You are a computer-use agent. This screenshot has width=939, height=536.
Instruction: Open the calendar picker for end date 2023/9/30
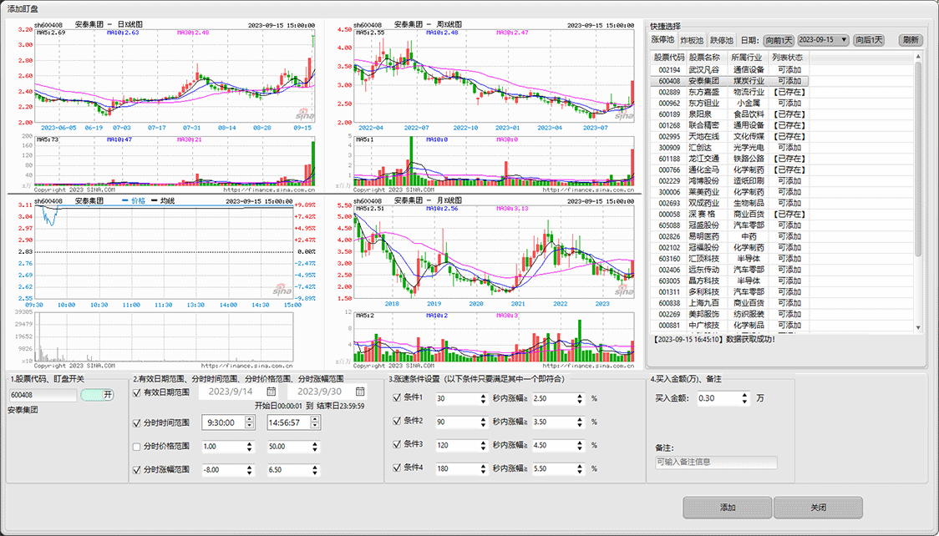coord(360,392)
